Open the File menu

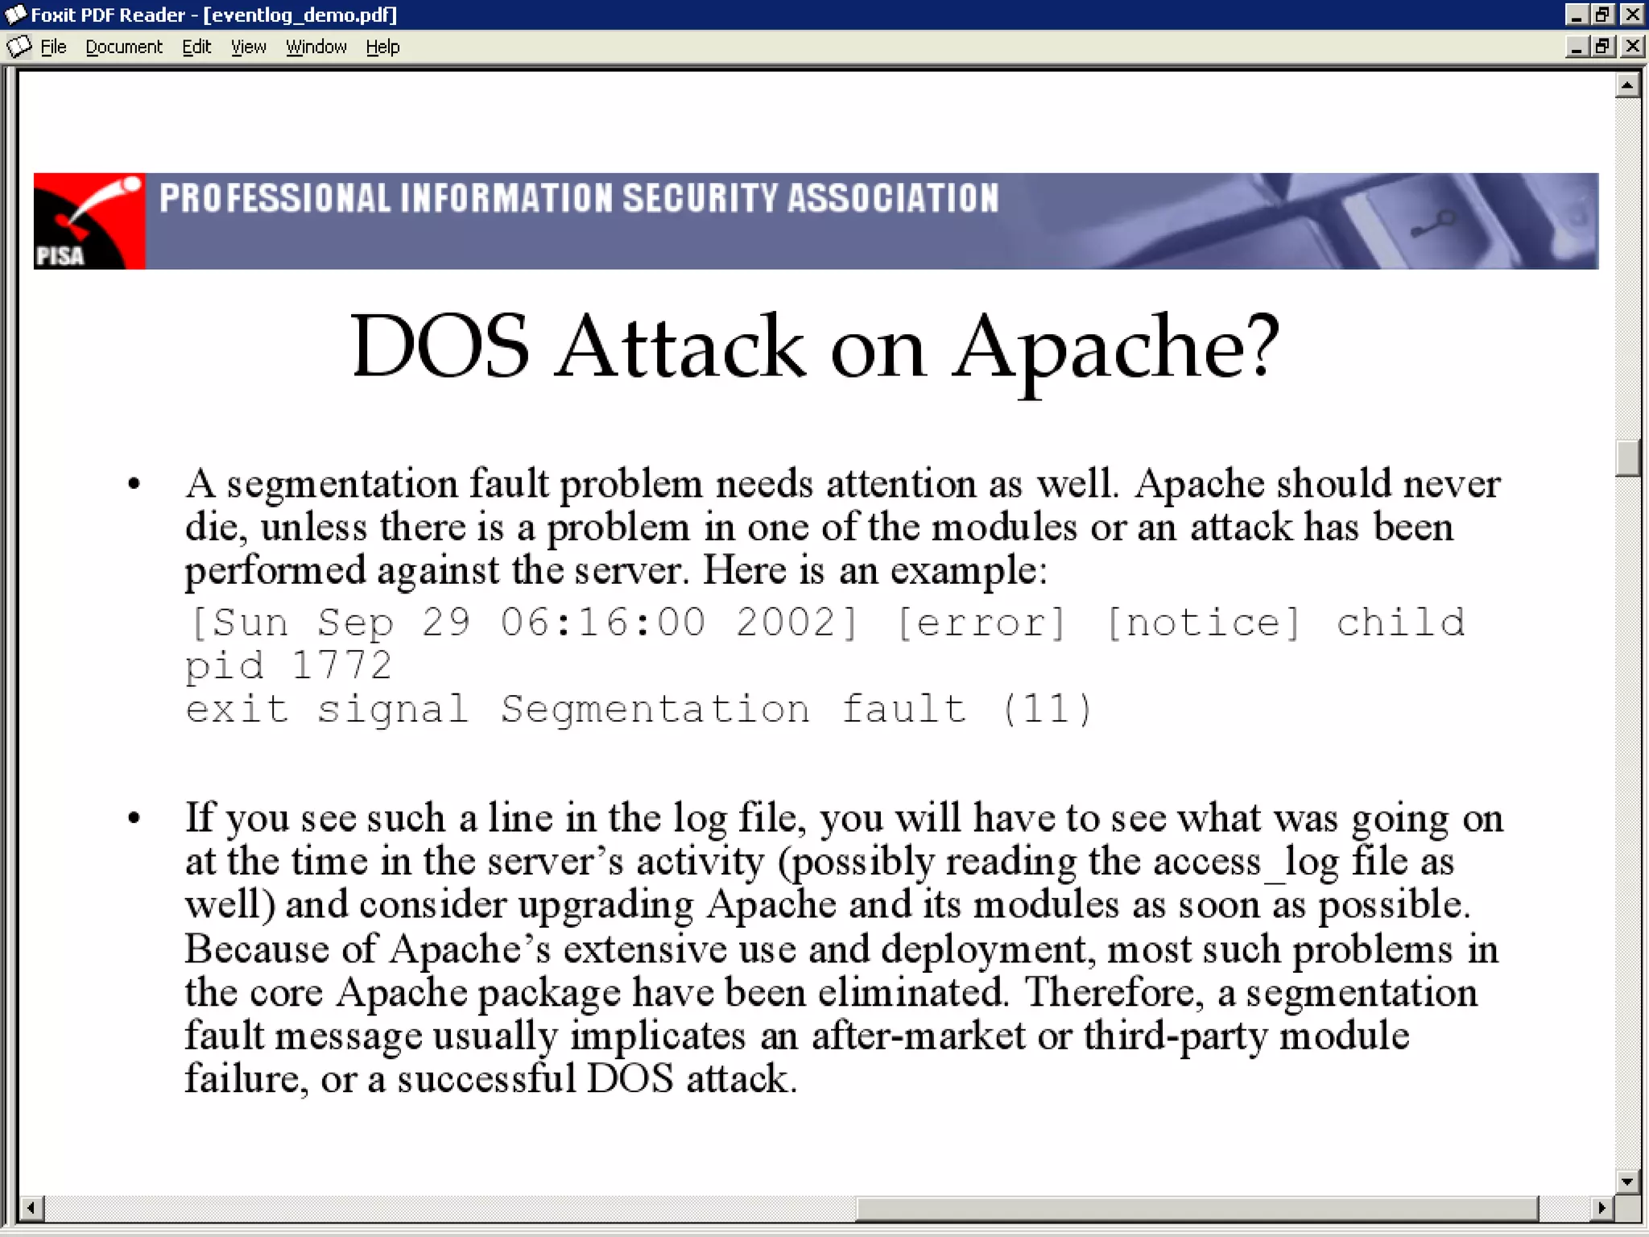(x=53, y=47)
